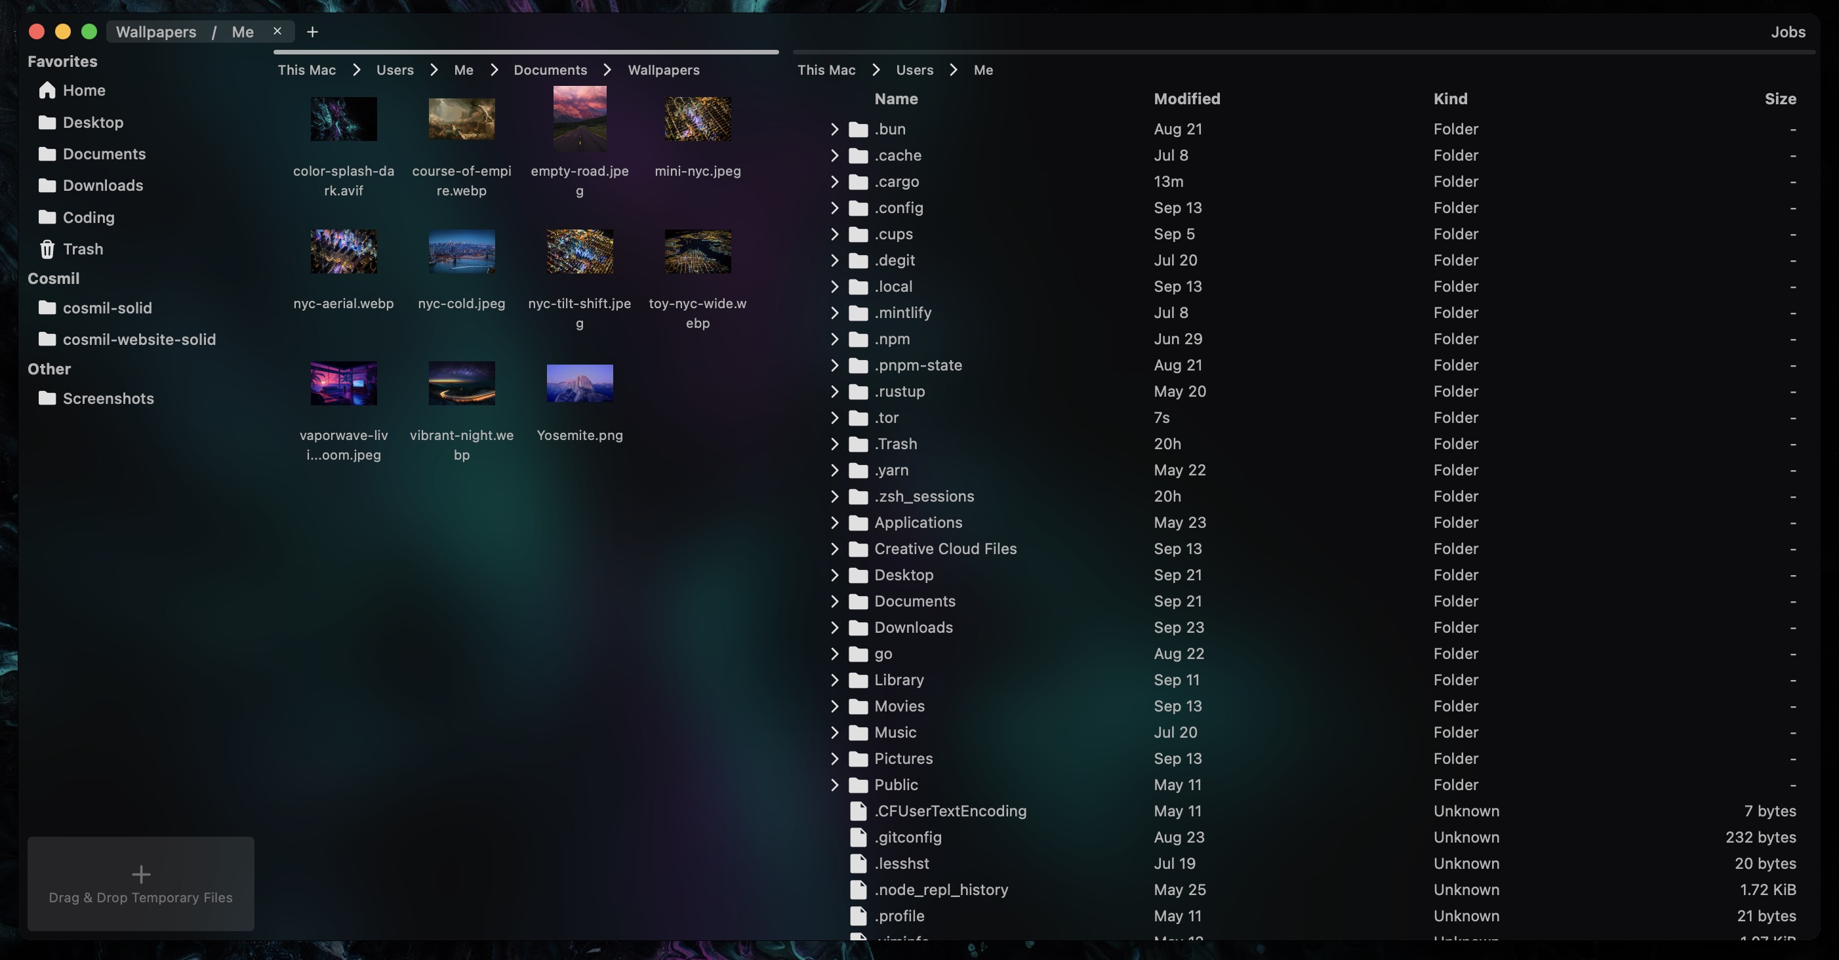The image size is (1839, 960).
Task: Click the Drag & Drop Temporary Files area
Action: pyautogui.click(x=140, y=884)
